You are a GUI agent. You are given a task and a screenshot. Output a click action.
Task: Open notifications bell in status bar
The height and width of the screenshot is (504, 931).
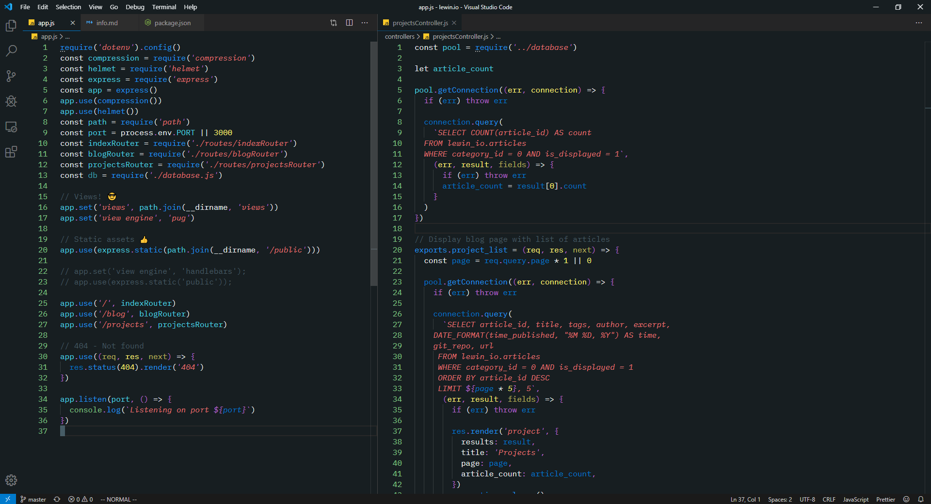tap(921, 499)
